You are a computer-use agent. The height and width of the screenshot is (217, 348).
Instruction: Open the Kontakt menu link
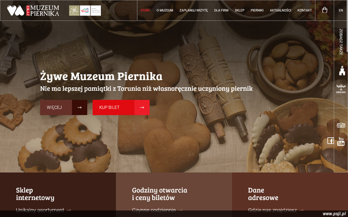[304, 10]
